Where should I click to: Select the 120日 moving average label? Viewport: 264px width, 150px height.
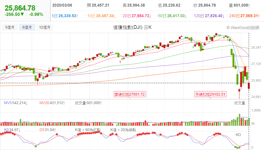click(x=197, y=16)
